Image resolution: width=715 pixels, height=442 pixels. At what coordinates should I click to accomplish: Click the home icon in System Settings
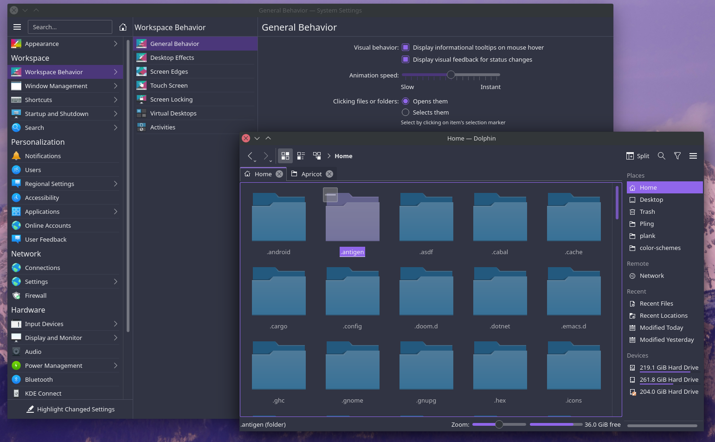[x=123, y=27]
